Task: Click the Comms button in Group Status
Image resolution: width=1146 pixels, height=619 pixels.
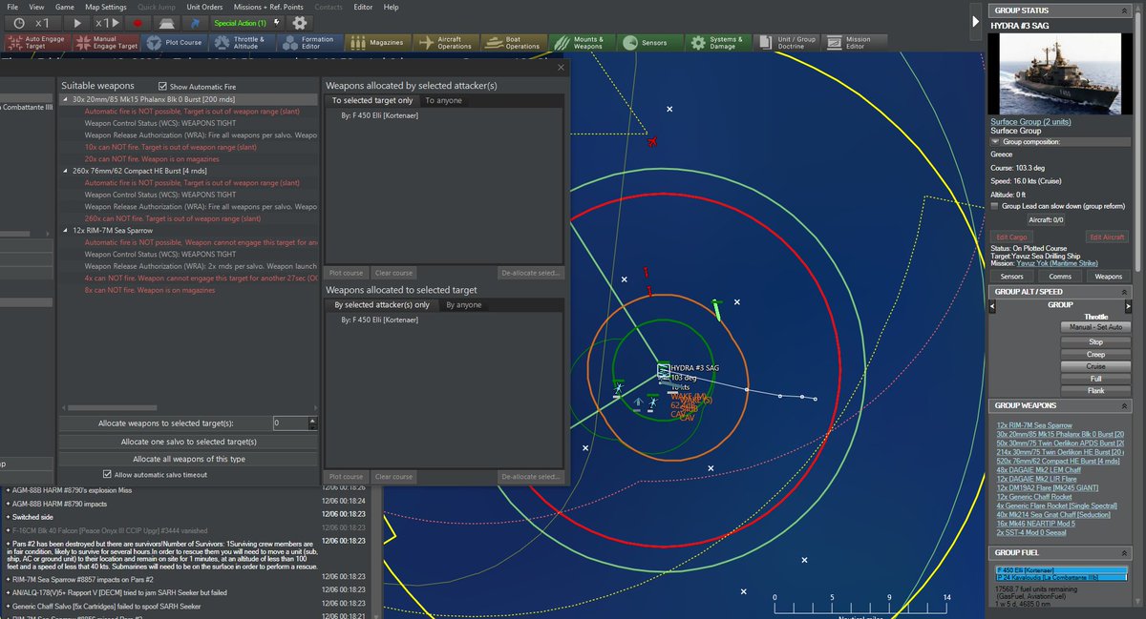Action: tap(1060, 277)
